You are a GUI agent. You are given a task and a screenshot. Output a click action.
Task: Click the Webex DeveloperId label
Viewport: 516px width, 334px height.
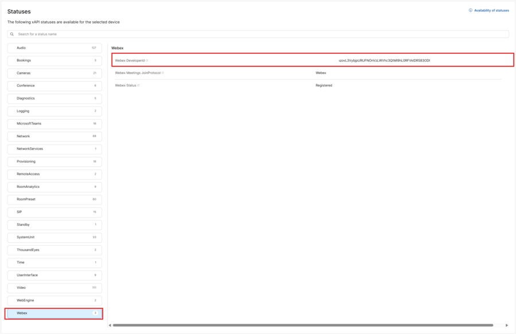[x=130, y=61]
